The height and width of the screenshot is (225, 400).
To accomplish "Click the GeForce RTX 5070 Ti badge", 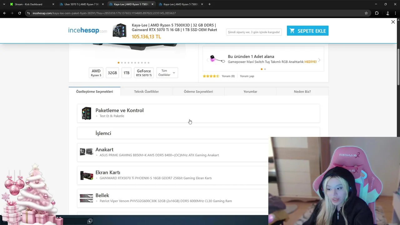I will 144,73.
